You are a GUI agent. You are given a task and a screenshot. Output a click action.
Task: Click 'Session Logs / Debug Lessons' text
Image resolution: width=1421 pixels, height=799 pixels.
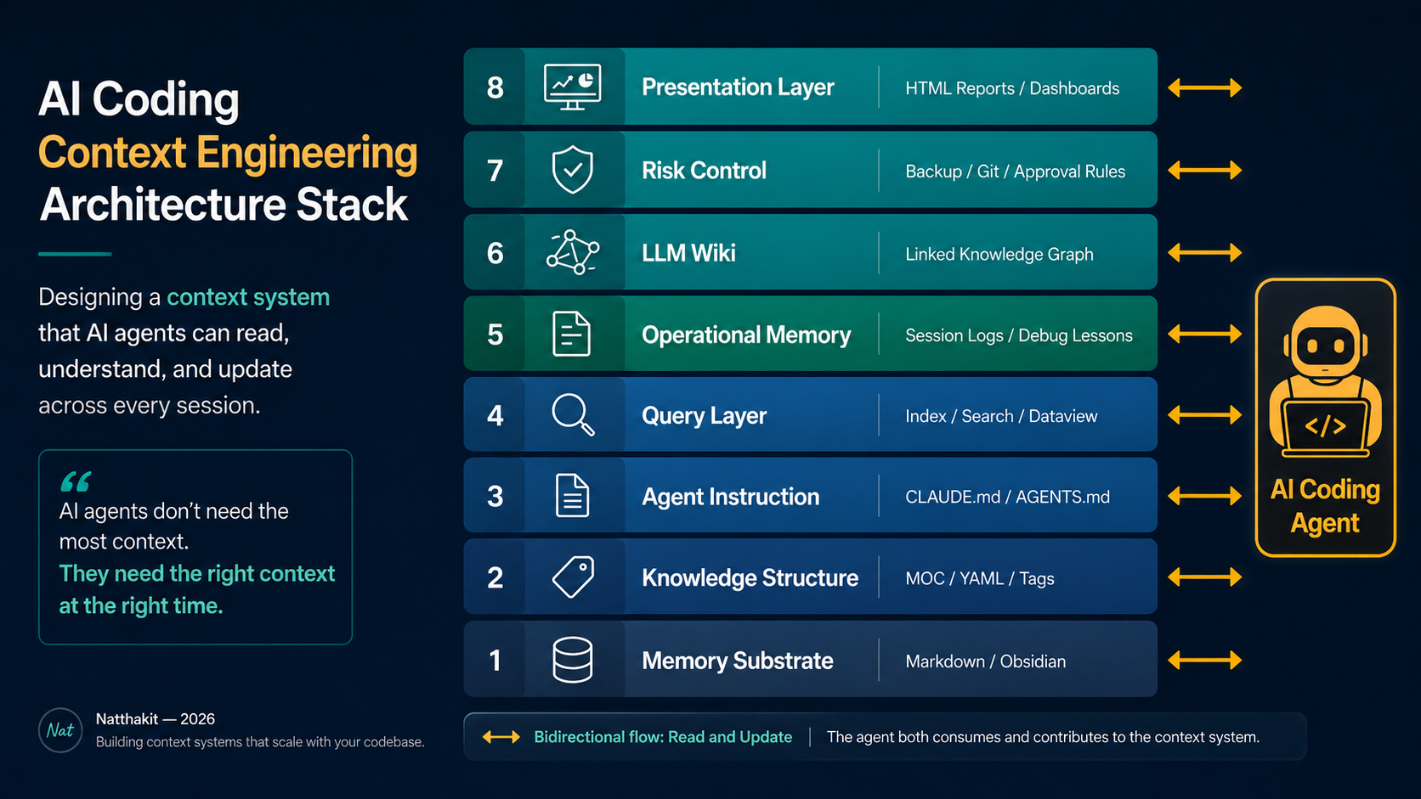tap(1018, 335)
